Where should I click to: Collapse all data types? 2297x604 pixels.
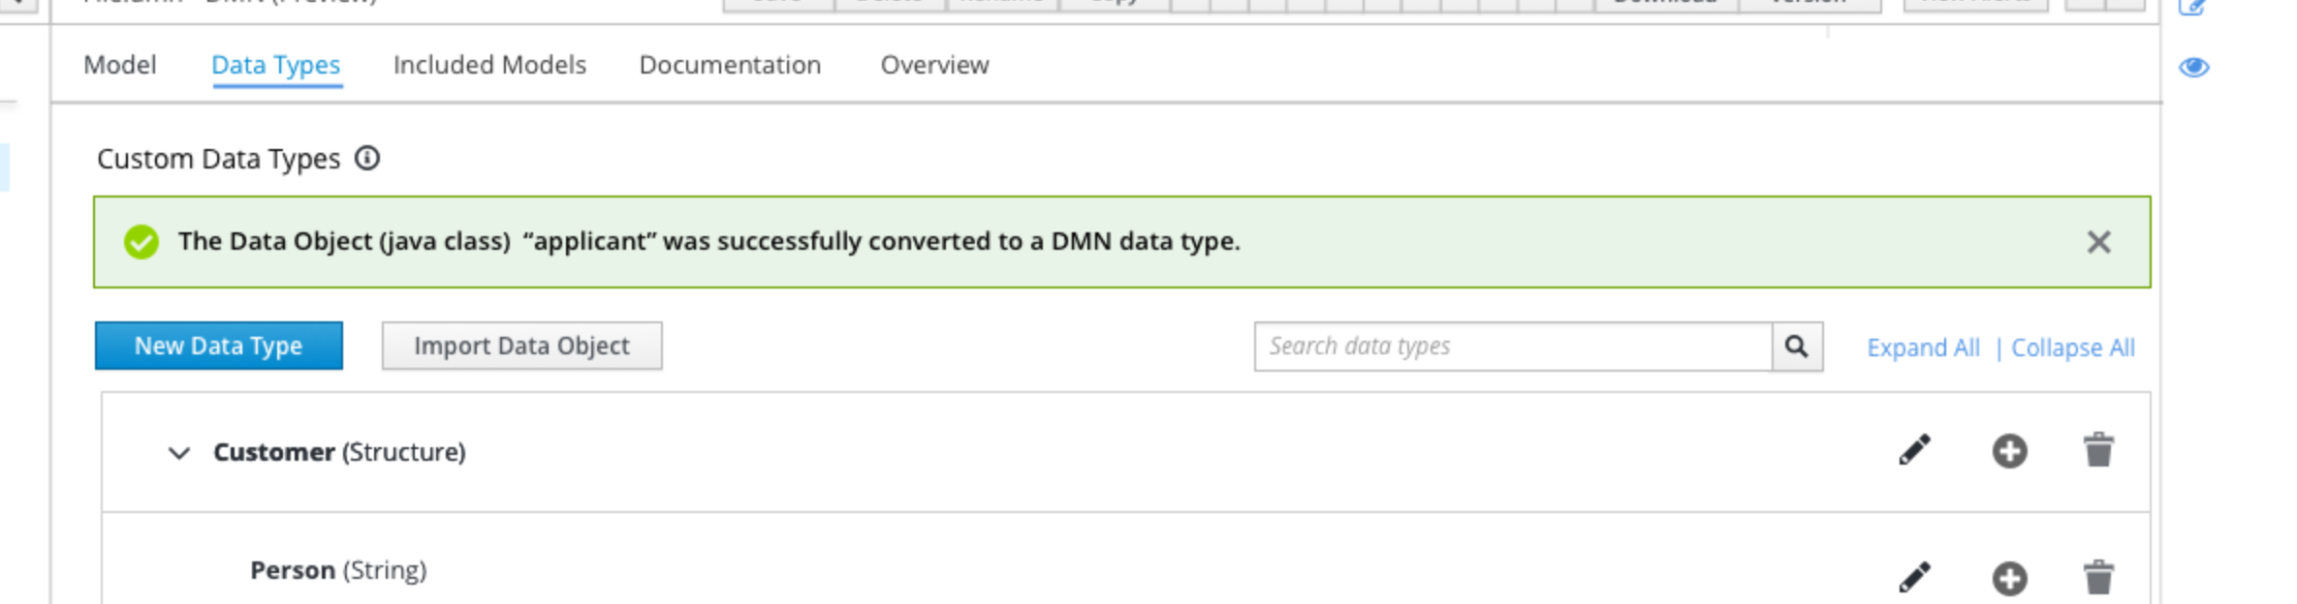click(2073, 347)
